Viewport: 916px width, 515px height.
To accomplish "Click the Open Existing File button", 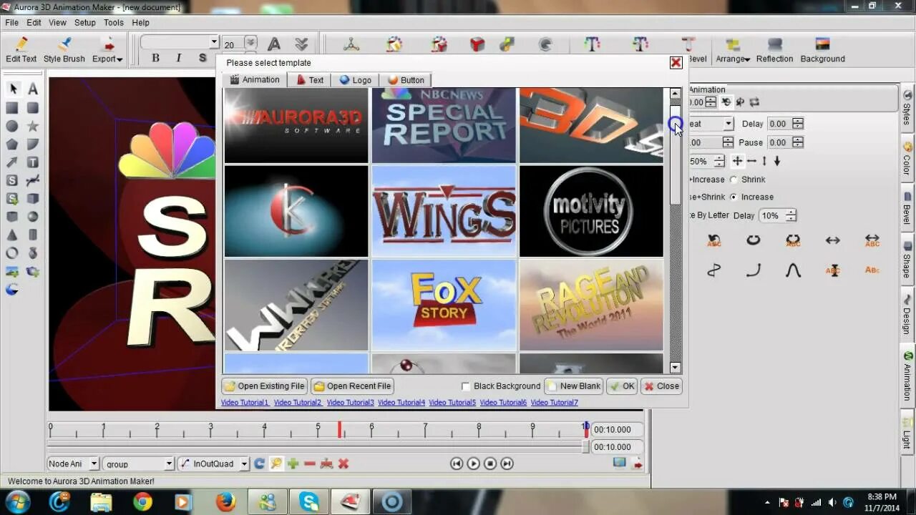I will [x=264, y=386].
